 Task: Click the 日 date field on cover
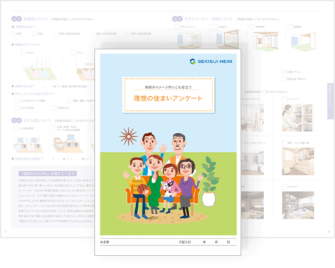[x=228, y=242]
